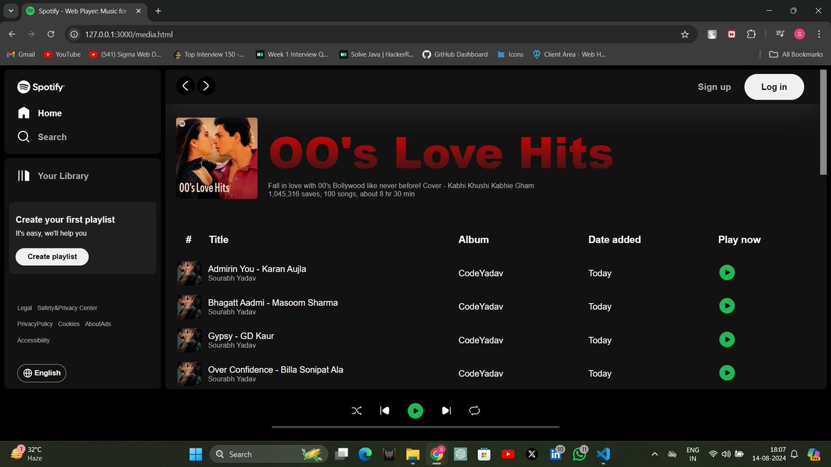Open the tab search dropdown arrow
The width and height of the screenshot is (831, 467).
(x=10, y=11)
